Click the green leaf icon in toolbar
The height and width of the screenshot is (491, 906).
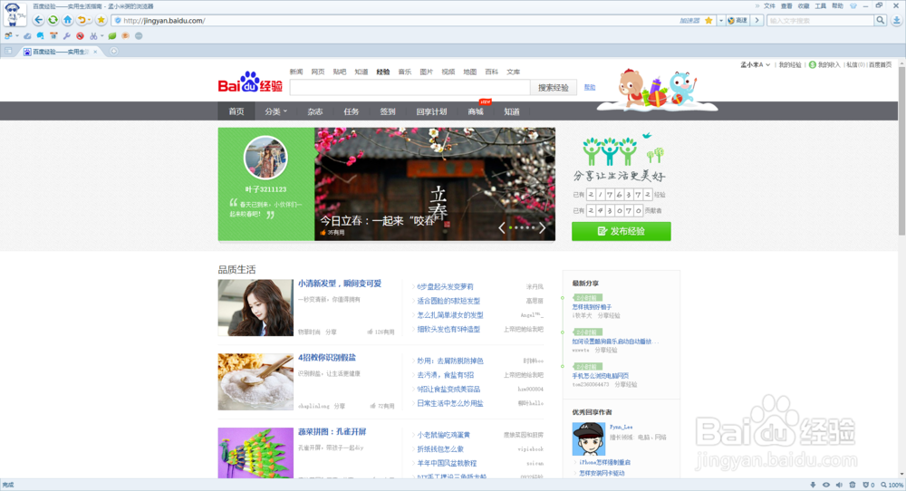(x=112, y=36)
